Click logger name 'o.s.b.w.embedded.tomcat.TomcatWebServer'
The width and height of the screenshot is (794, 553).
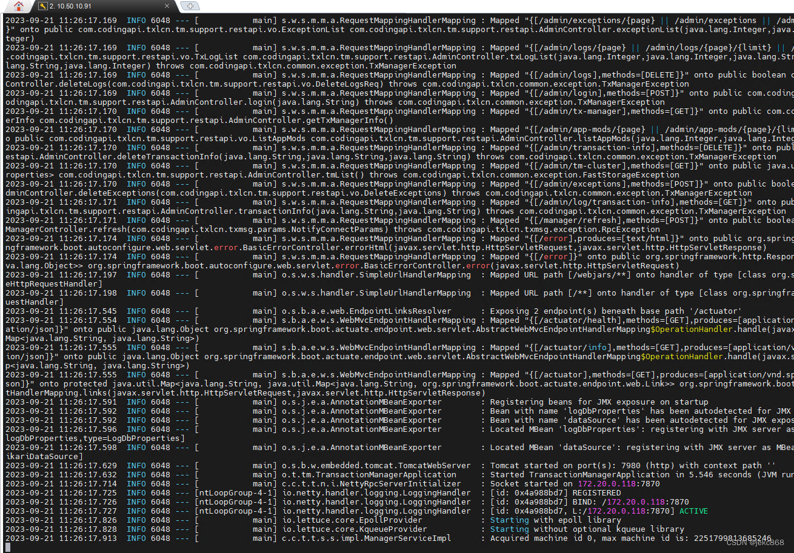[376, 466]
